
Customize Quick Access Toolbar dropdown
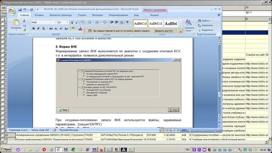(38, 9)
